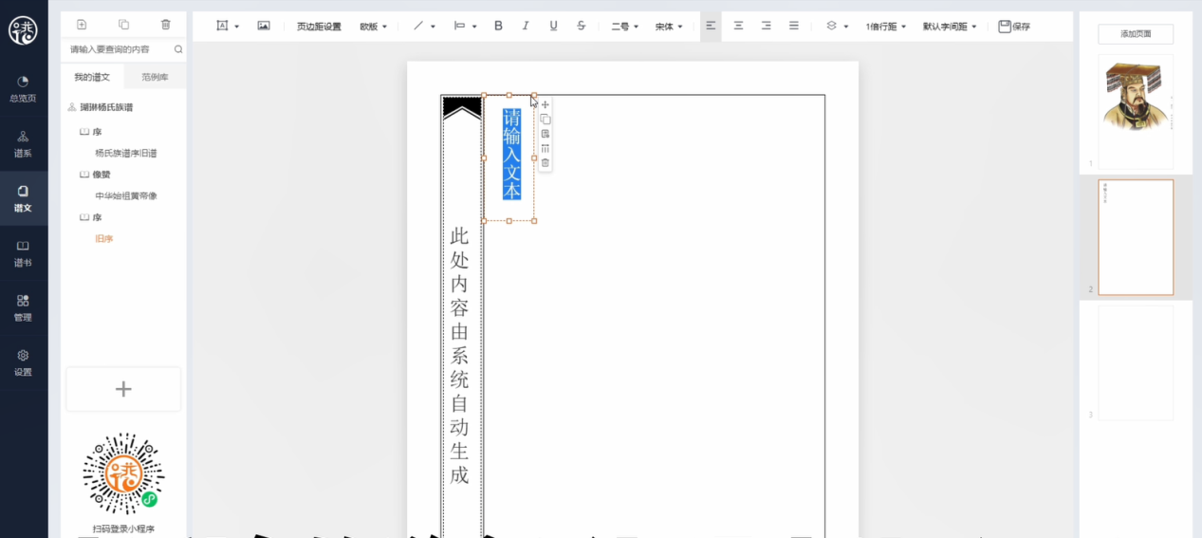The image size is (1202, 538).
Task: Click the copy icon beside the text box
Action: coord(546,120)
